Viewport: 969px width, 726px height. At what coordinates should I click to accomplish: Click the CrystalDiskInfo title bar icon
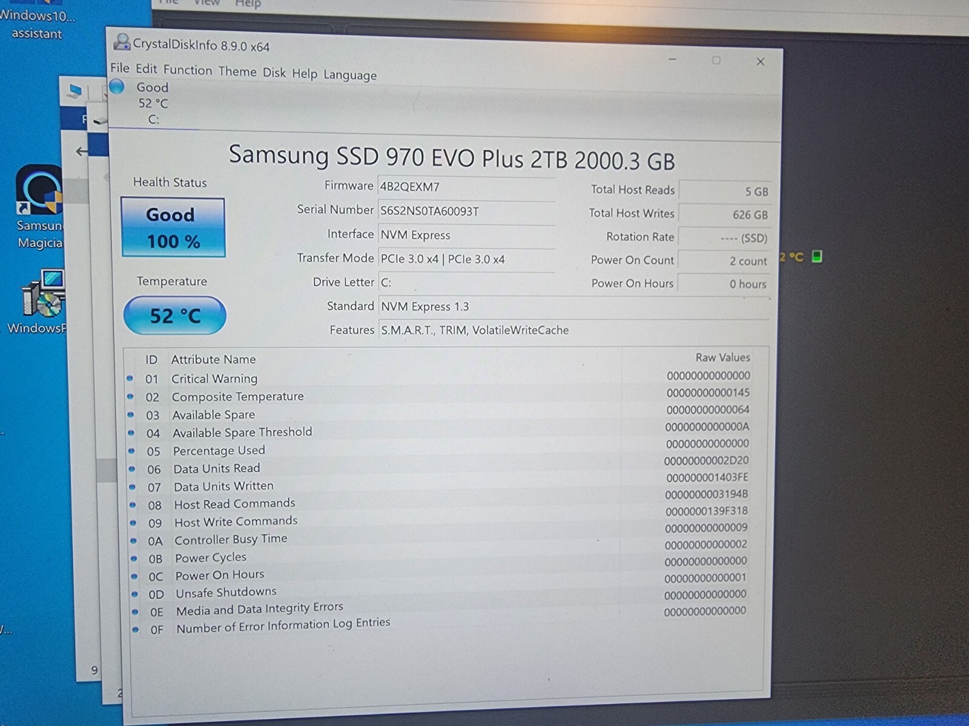coord(122,42)
